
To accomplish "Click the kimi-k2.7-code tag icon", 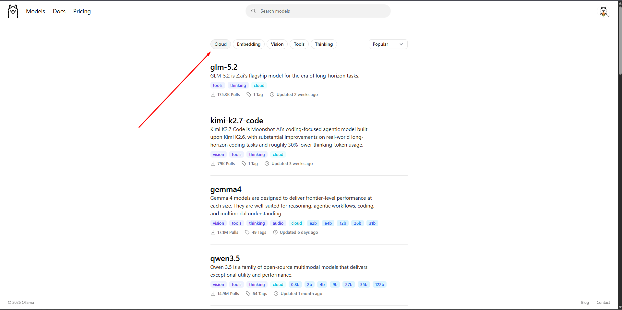I will click(x=244, y=164).
